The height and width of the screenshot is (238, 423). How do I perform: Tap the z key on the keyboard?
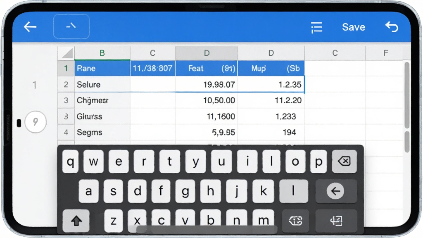click(114, 221)
